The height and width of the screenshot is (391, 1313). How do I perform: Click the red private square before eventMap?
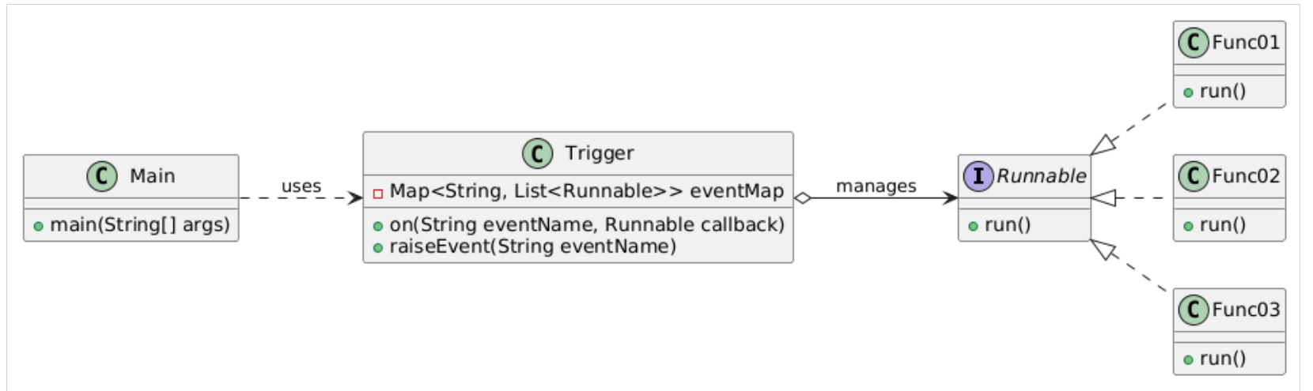pyautogui.click(x=378, y=193)
